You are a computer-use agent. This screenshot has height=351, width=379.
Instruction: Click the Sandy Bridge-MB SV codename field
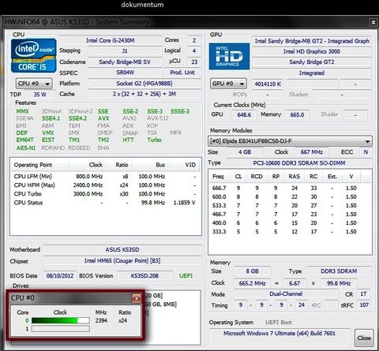pyautogui.click(x=125, y=62)
